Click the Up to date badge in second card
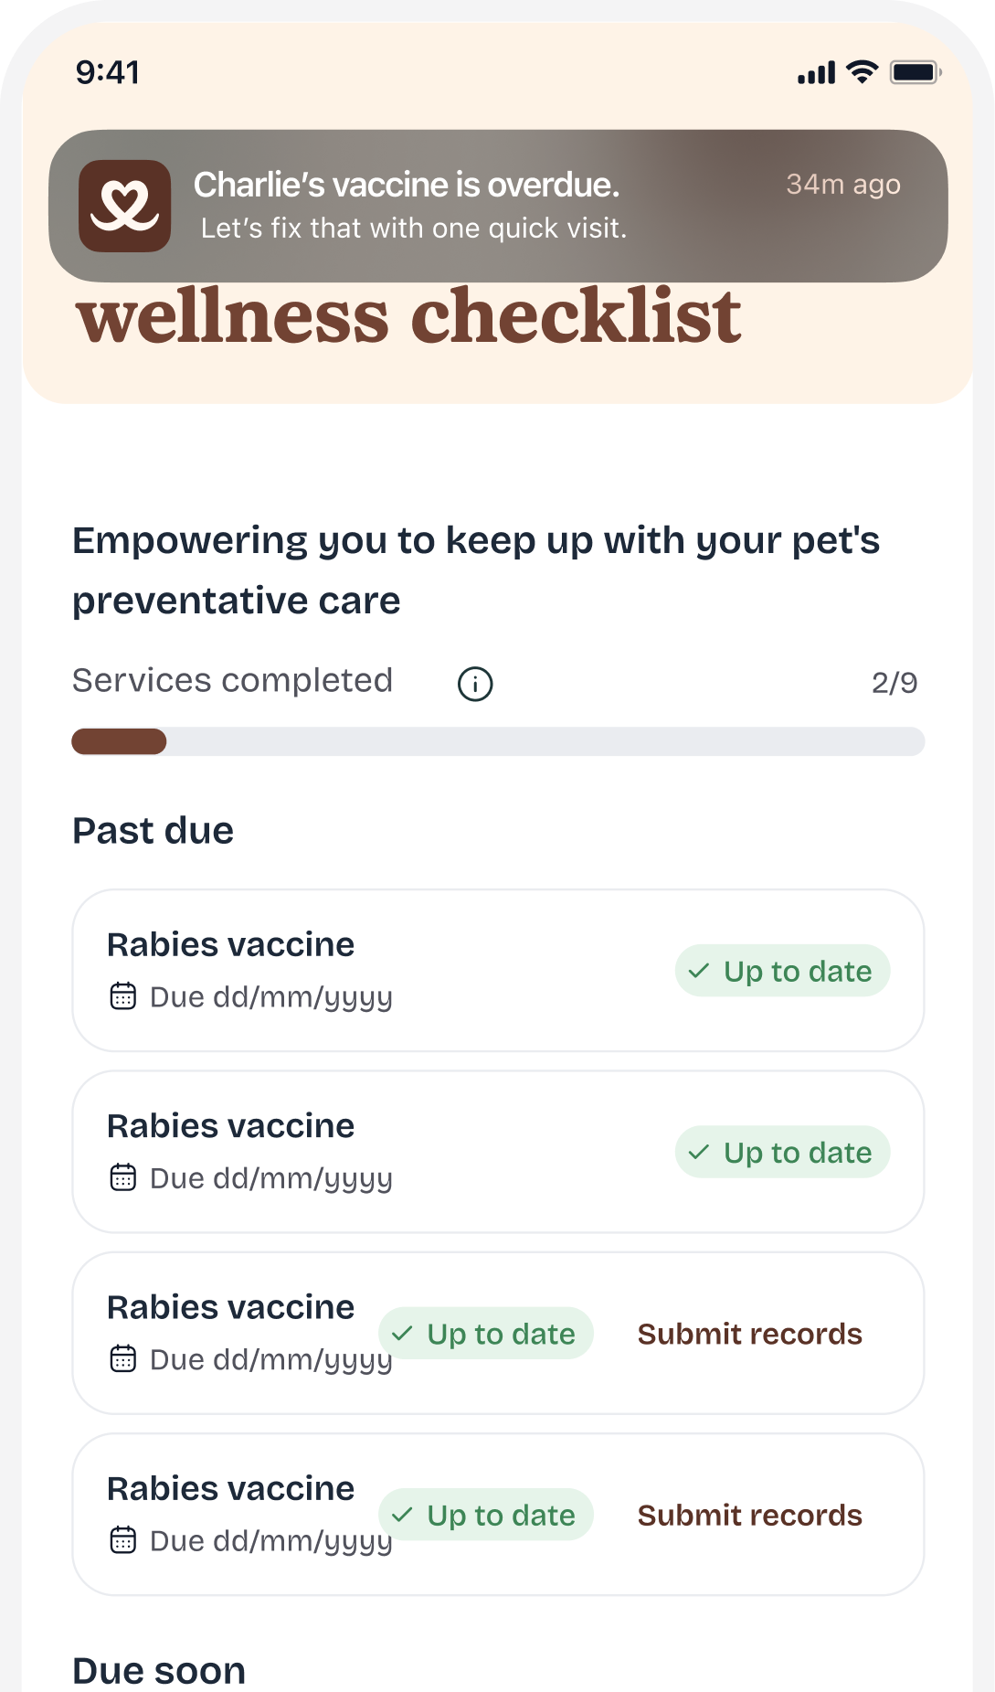Viewport: 995px width, 1692px height. [x=782, y=1152]
